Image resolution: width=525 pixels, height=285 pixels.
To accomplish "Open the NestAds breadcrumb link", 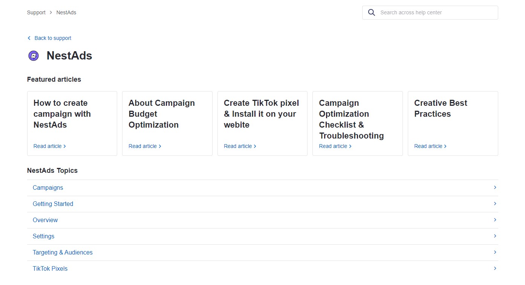I will 66,12.
